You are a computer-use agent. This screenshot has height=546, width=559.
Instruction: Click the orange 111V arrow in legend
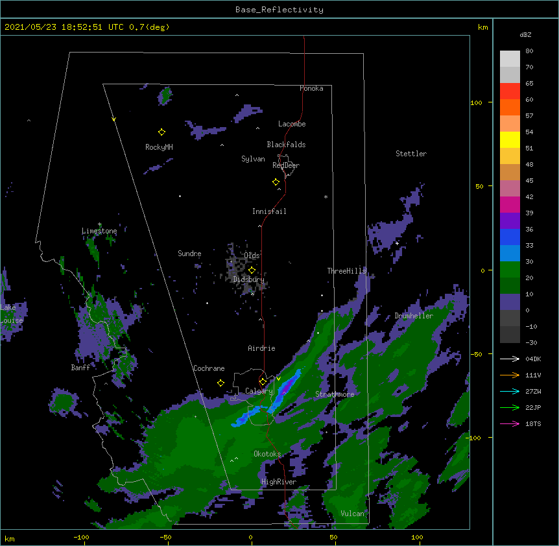[510, 375]
